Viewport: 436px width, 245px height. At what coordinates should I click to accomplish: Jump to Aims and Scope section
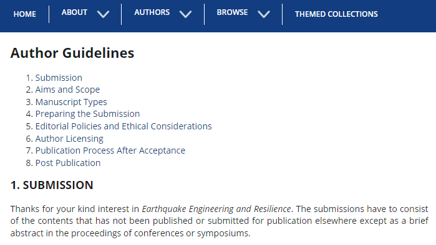click(67, 90)
